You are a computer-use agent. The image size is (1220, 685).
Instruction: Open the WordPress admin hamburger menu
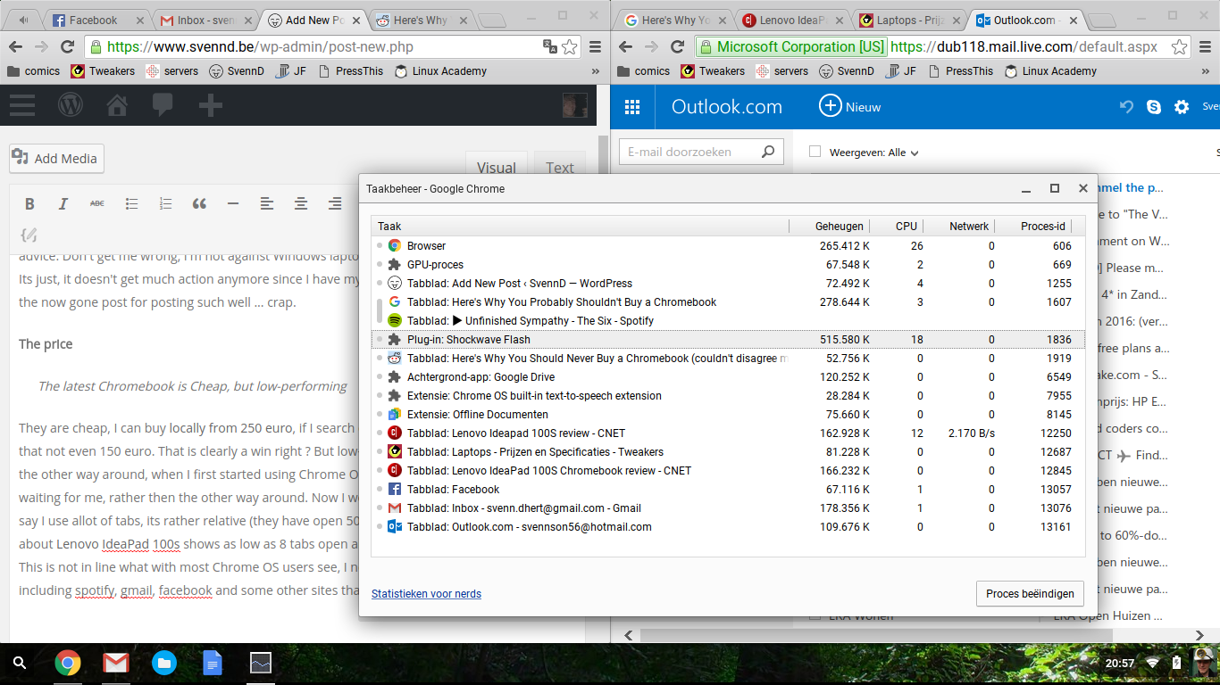point(22,104)
